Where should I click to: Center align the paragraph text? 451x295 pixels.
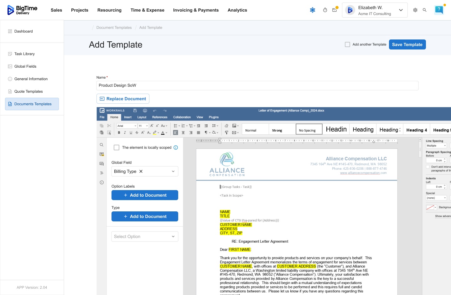183,133
